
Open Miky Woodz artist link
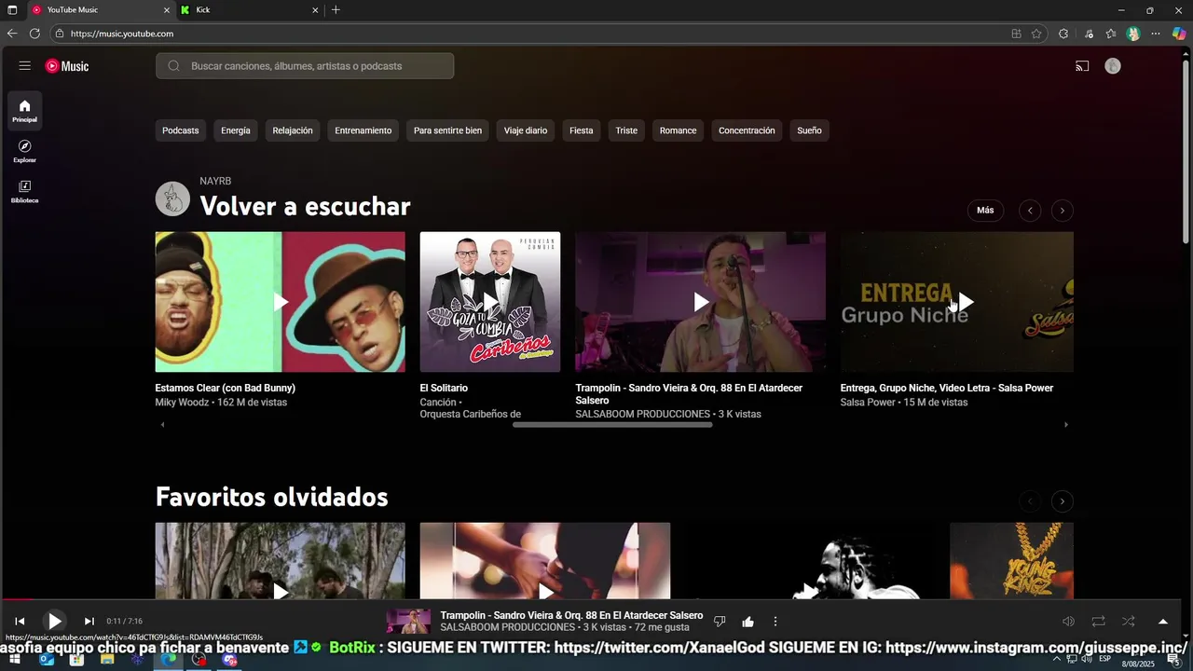184,403
